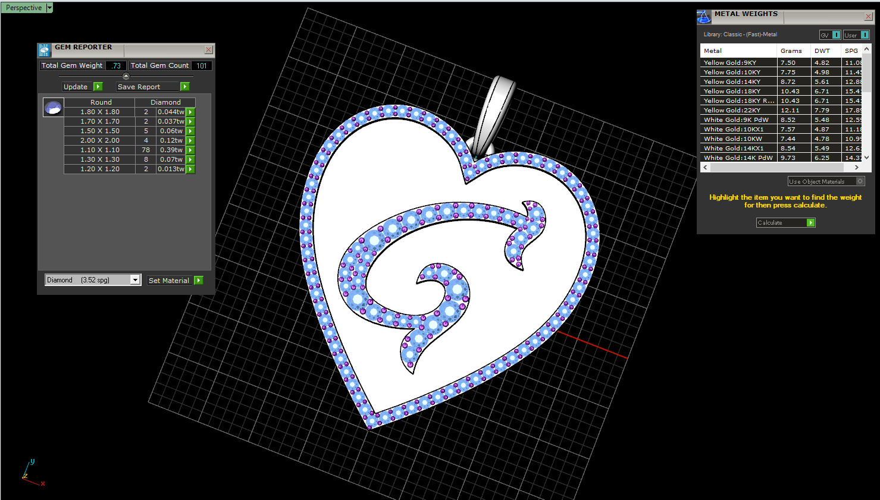Click the Calculate button
880x500 pixels.
pyautogui.click(x=785, y=222)
